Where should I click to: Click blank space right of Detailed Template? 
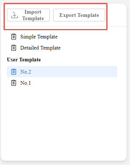89,48
